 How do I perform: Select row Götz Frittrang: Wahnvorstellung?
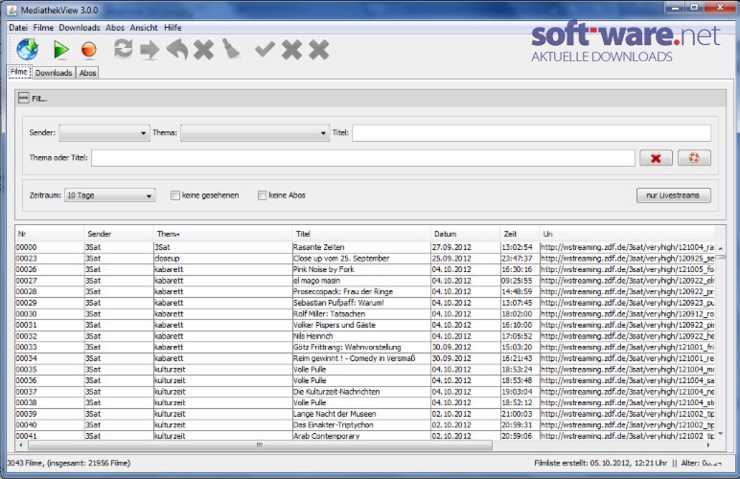pos(364,347)
